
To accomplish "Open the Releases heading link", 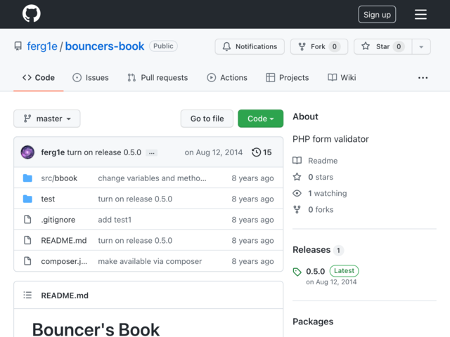I will click(x=311, y=250).
